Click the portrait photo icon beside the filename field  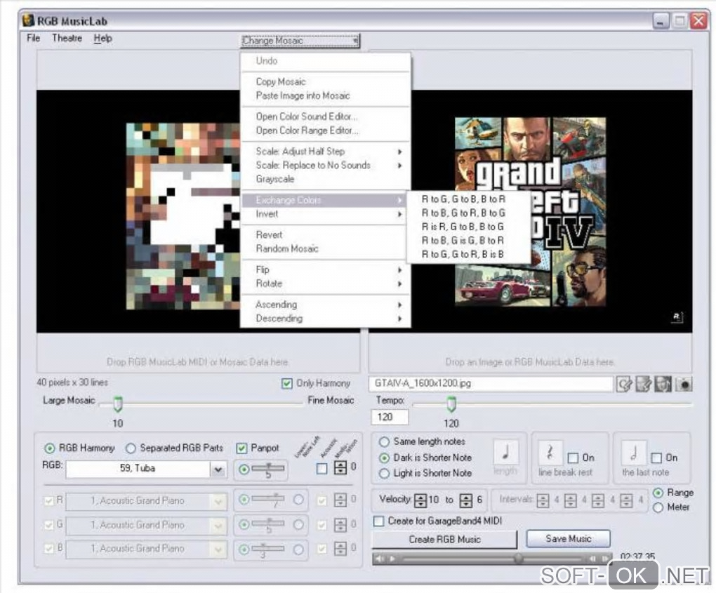(x=663, y=385)
